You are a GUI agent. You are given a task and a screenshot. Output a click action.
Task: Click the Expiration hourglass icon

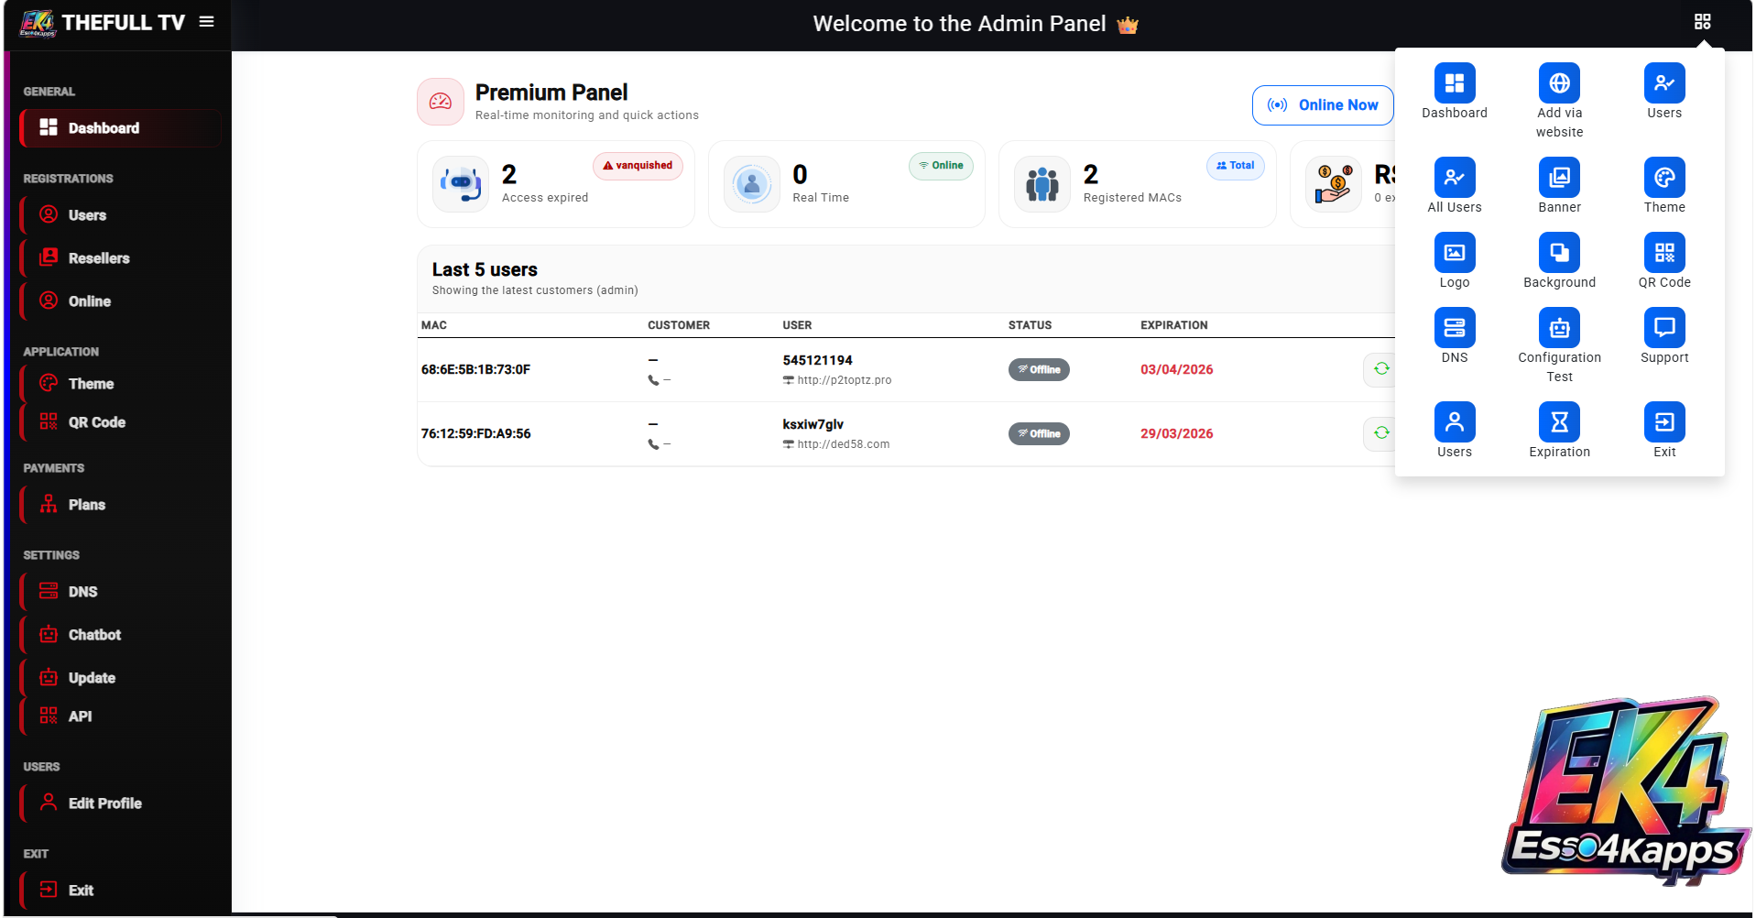tap(1558, 422)
